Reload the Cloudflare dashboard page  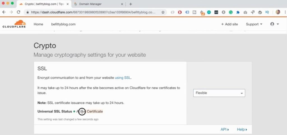click(18, 12)
